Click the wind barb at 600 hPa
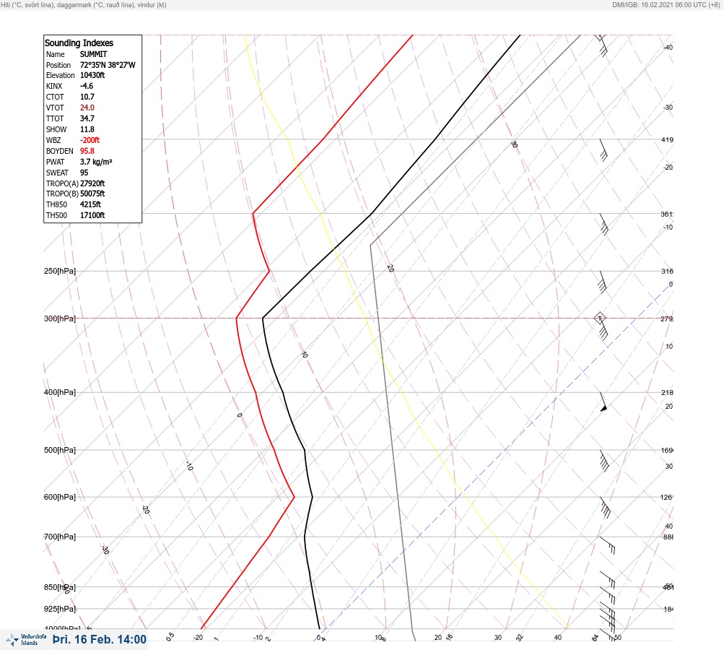The image size is (724, 650). (605, 508)
